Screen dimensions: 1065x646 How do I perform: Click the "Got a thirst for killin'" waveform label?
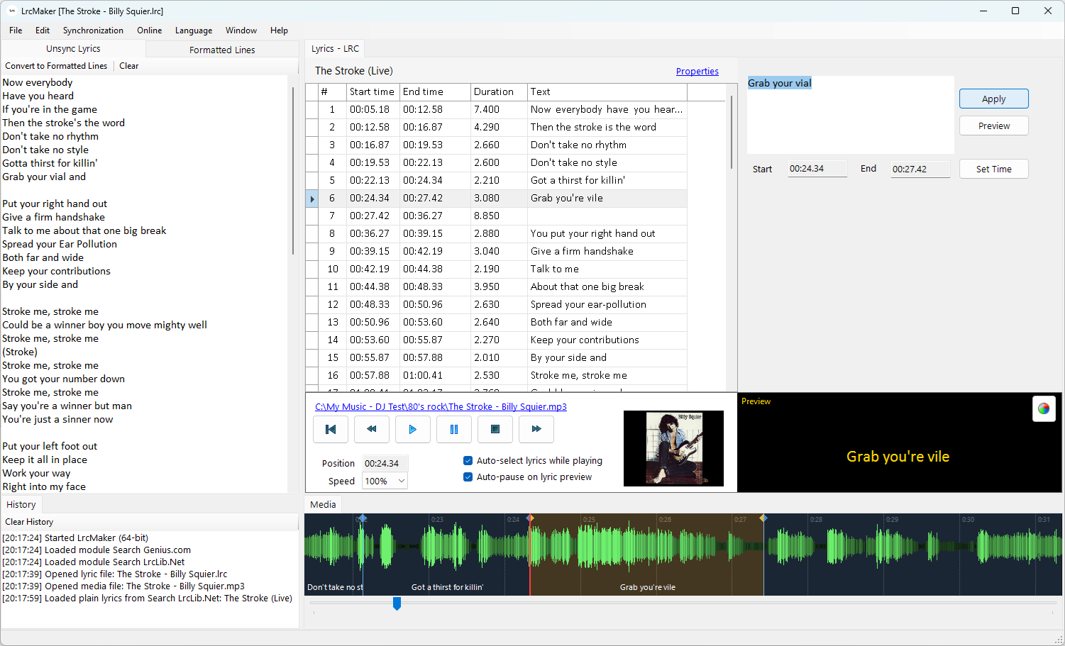tap(447, 588)
